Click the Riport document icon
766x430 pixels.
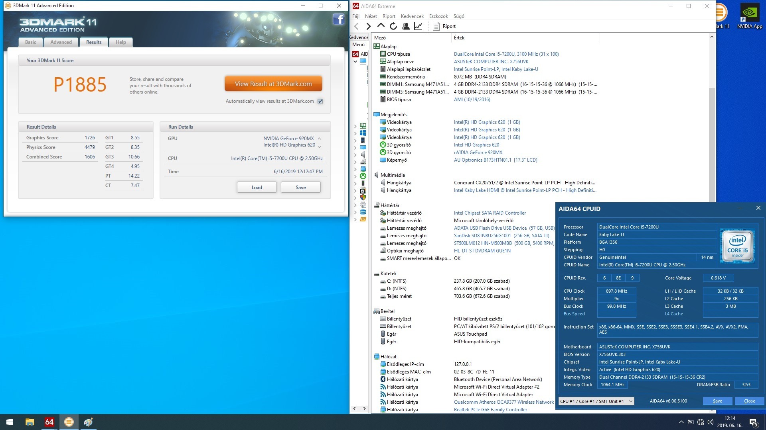(x=436, y=26)
